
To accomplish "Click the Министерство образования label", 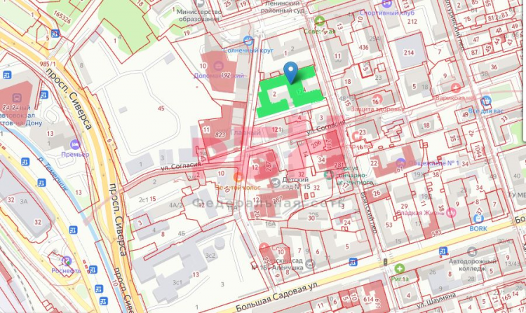I will click(200, 15).
